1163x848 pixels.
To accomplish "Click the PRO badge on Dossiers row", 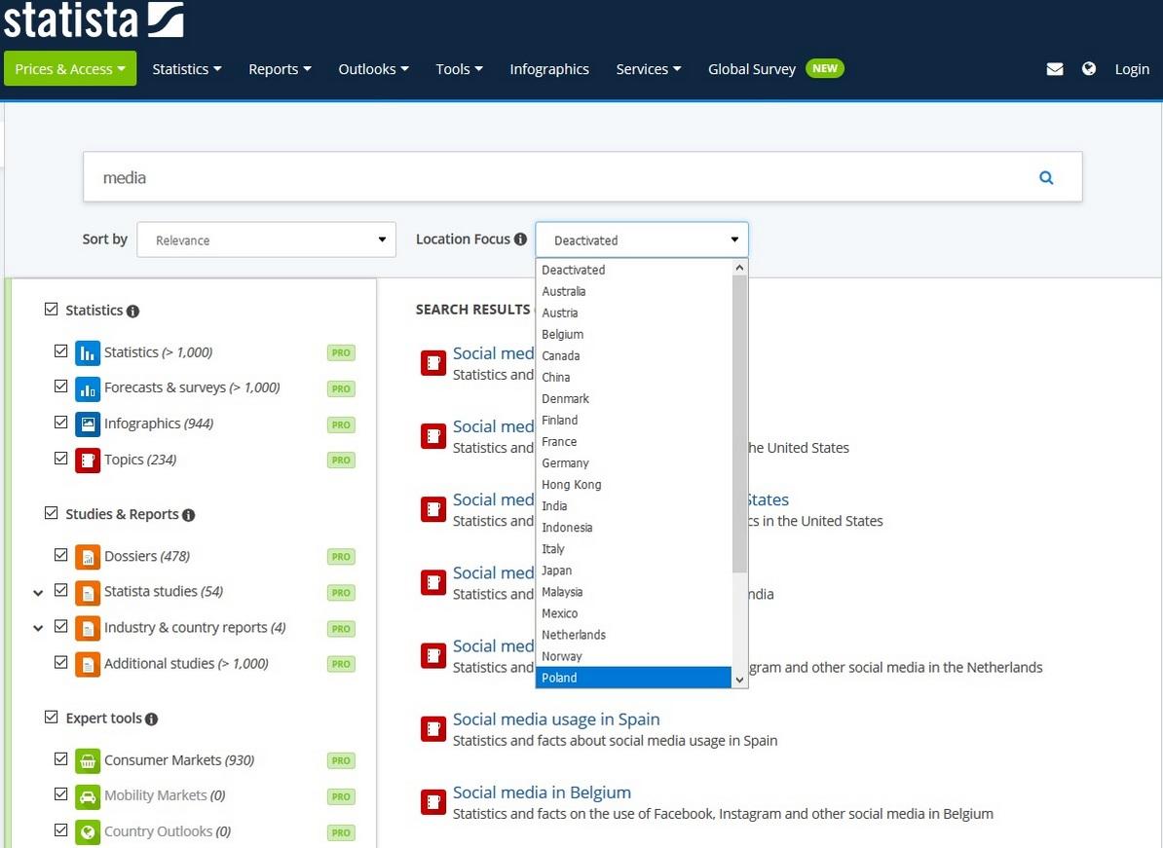I will [x=341, y=557].
